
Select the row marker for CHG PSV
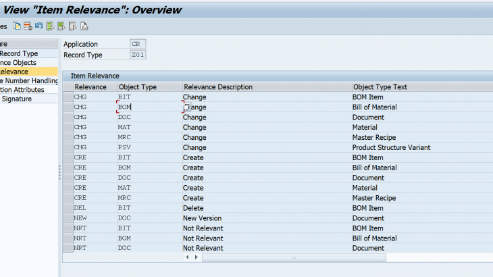(x=68, y=147)
